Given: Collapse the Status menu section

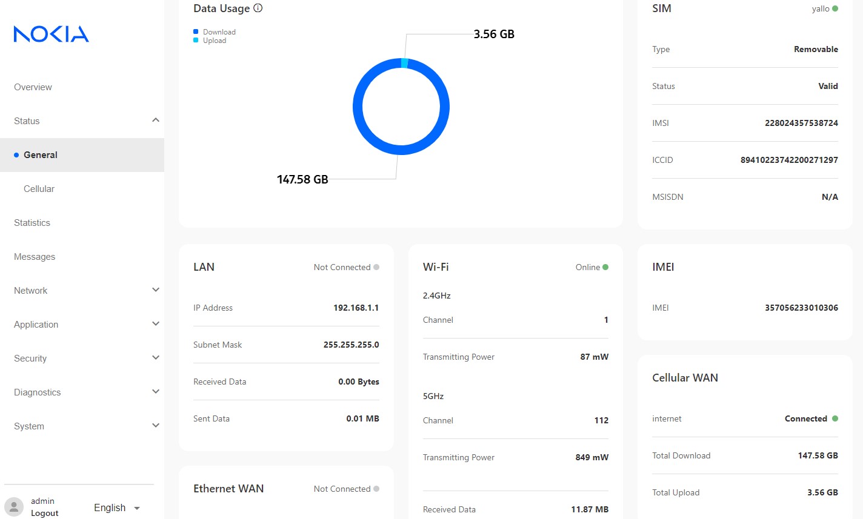Looking at the screenshot, I should (x=155, y=121).
